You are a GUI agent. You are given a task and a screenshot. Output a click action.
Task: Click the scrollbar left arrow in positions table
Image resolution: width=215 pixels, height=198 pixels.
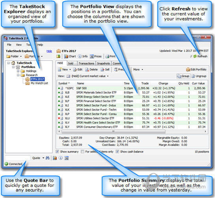[x=59, y=131]
